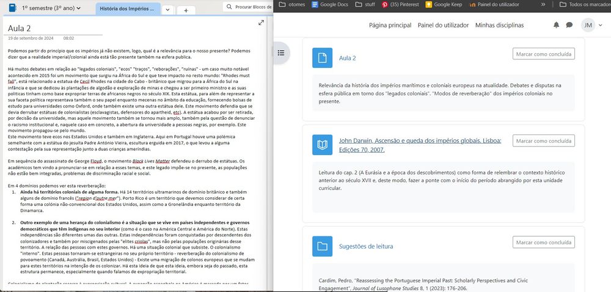This screenshot has height=292, width=611.
Task: Click the John Darwin book activity icon
Action: (322, 145)
